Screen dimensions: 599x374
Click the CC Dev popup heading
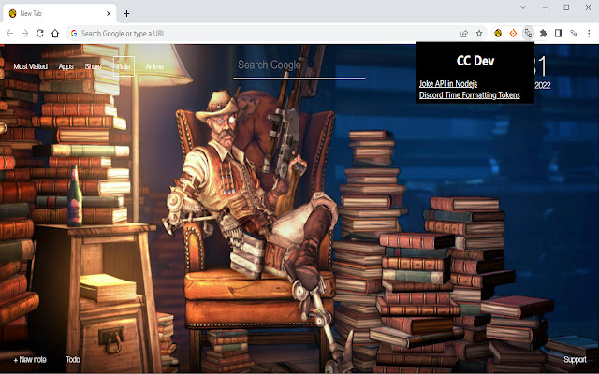click(x=475, y=61)
